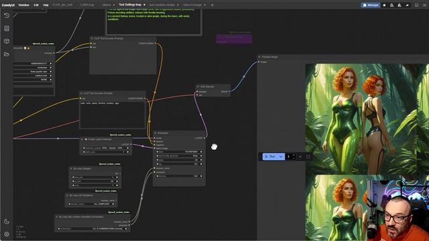Click the free cache icon beside share
429x241 pixels.
click(x=400, y=5)
